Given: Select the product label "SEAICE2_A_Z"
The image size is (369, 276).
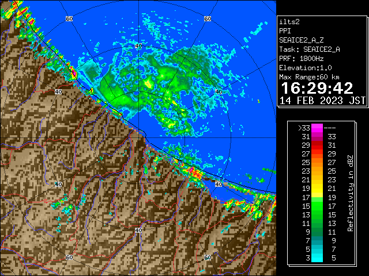Looking at the screenshot, I should [x=302, y=40].
